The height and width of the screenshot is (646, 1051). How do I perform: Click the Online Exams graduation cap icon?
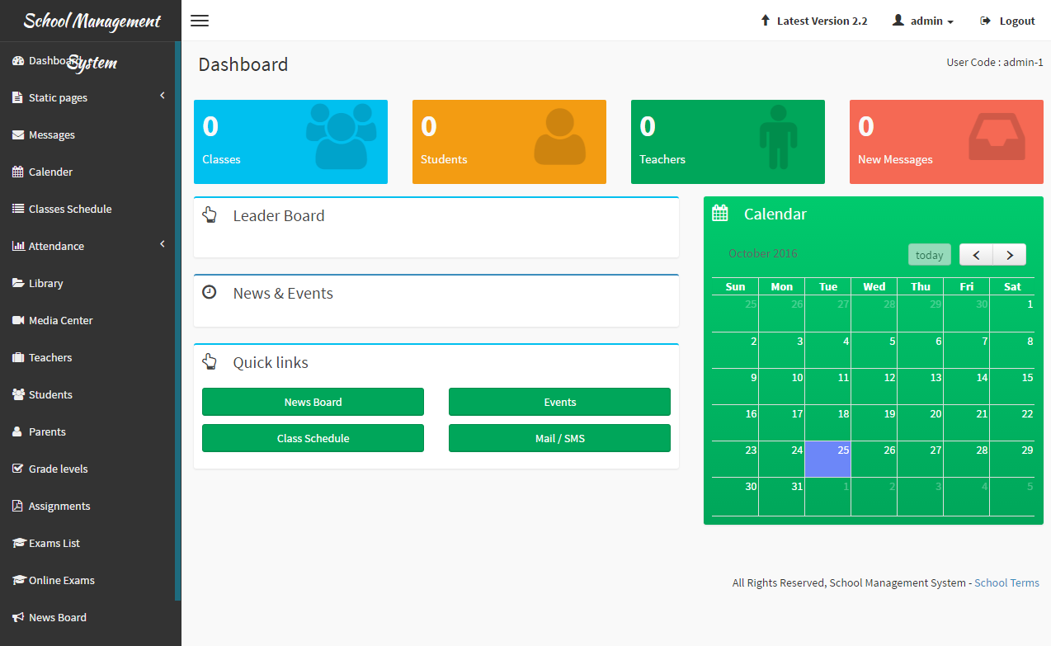(19, 580)
